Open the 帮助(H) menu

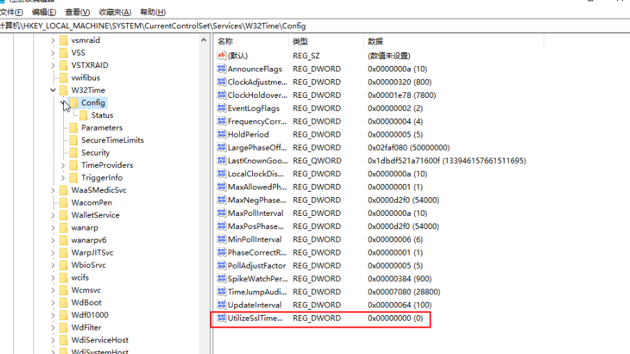tap(153, 12)
